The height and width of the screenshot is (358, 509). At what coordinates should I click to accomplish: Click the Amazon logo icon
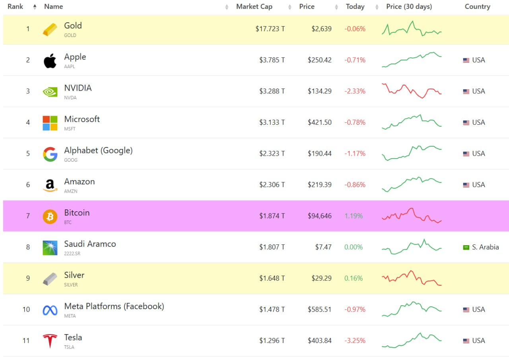pos(50,185)
